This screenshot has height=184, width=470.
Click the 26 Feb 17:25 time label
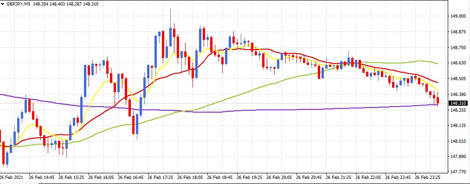[x=161, y=177]
